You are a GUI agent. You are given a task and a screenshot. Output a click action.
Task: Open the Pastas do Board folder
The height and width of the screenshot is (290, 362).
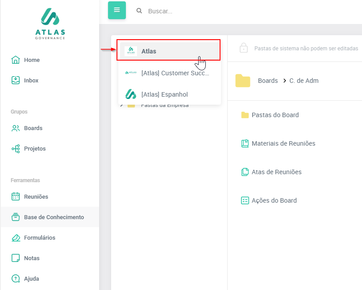pyautogui.click(x=275, y=115)
